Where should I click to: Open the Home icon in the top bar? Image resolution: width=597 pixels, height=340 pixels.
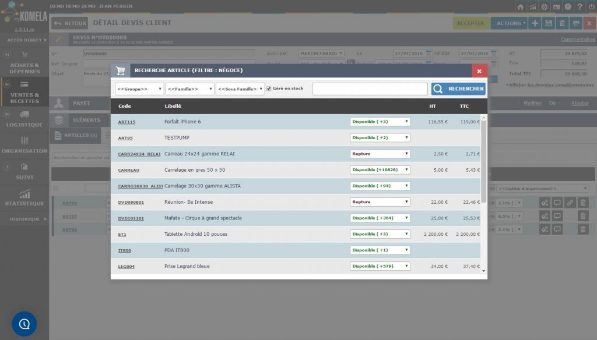(x=521, y=6)
